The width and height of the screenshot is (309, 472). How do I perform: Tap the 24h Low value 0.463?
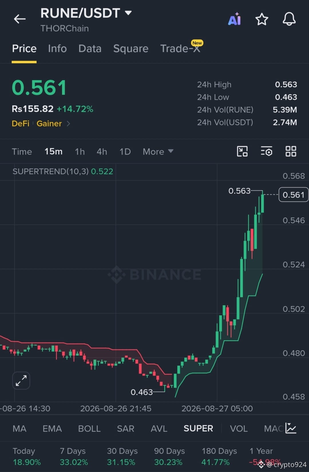(x=286, y=97)
